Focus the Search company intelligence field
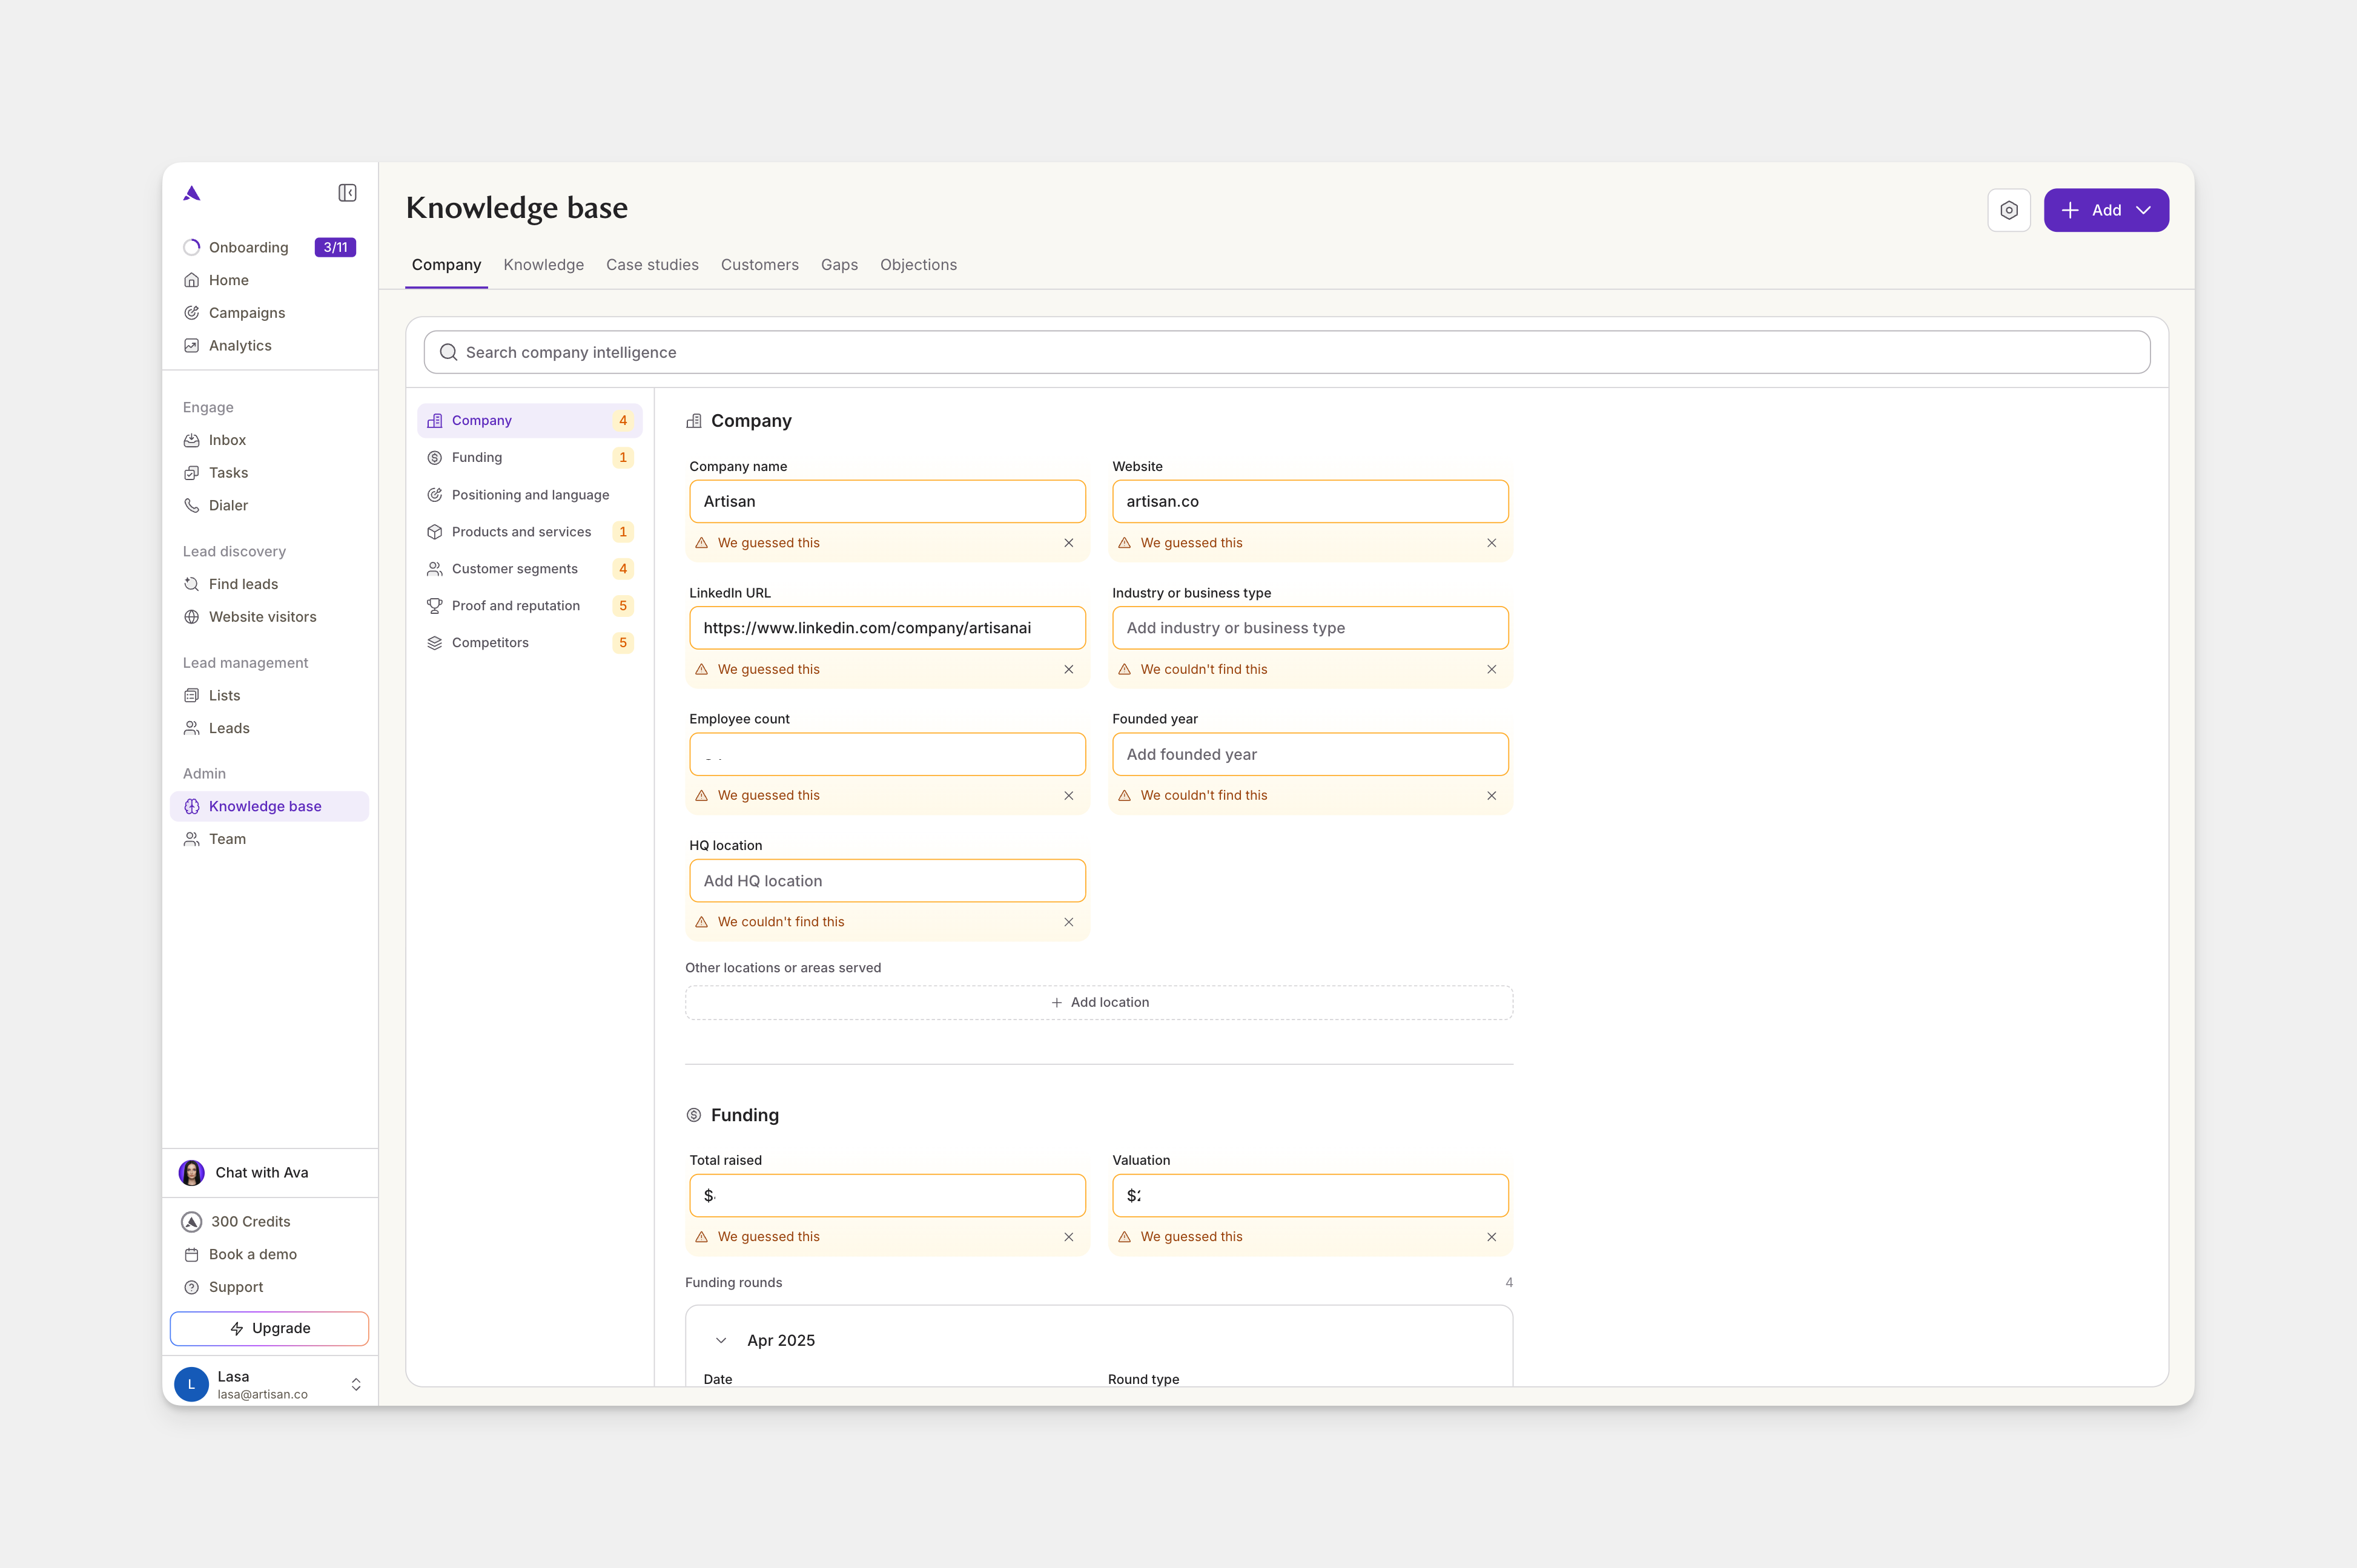The width and height of the screenshot is (2357, 1568). [1286, 352]
